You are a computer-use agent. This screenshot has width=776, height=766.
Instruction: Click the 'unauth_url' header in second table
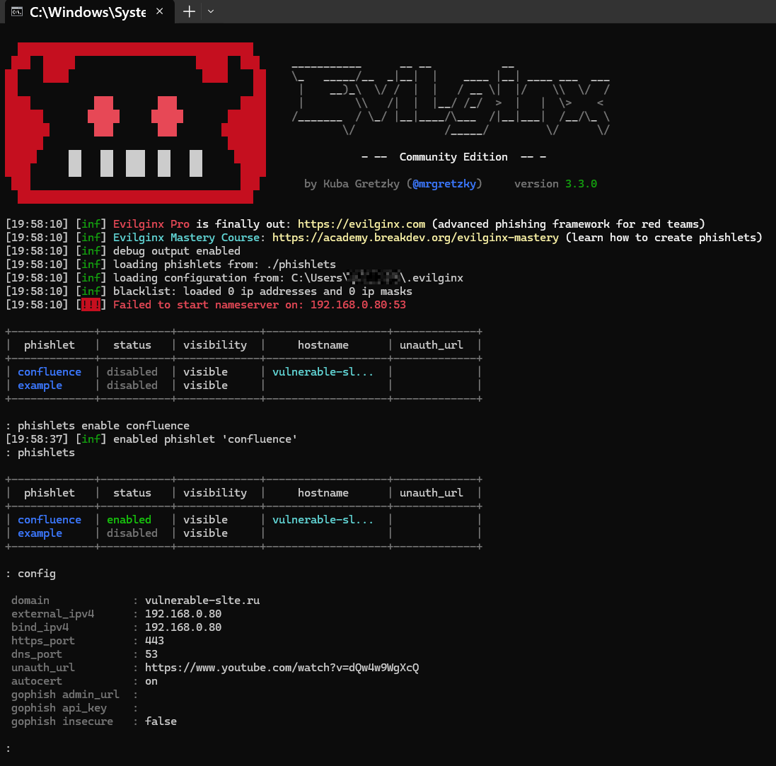[432, 493]
